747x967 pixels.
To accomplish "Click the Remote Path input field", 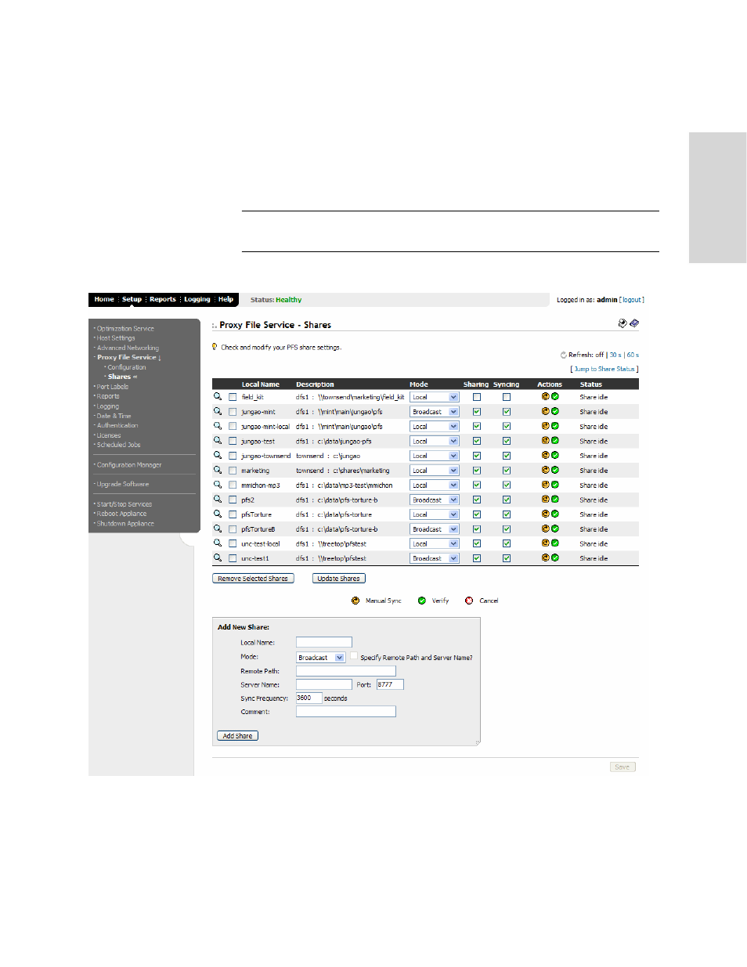I will tap(346, 671).
